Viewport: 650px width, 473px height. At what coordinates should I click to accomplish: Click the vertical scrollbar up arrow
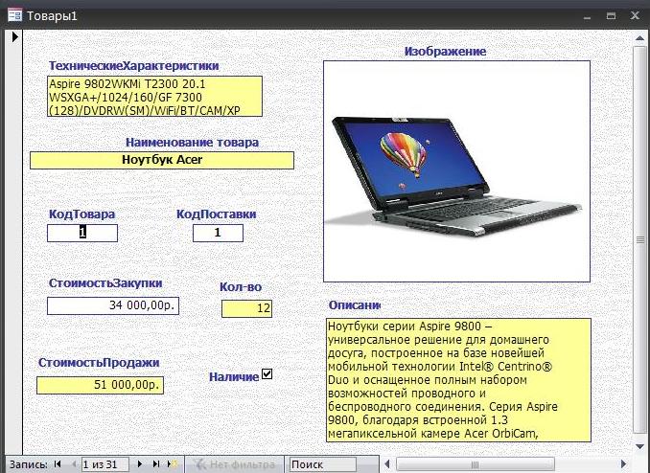point(640,38)
